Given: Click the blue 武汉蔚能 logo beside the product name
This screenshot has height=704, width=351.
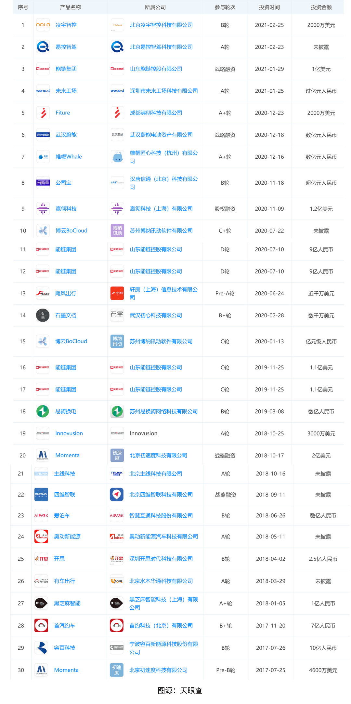Looking at the screenshot, I should [x=43, y=135].
